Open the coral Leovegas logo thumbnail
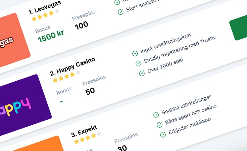 [x=13, y=40]
